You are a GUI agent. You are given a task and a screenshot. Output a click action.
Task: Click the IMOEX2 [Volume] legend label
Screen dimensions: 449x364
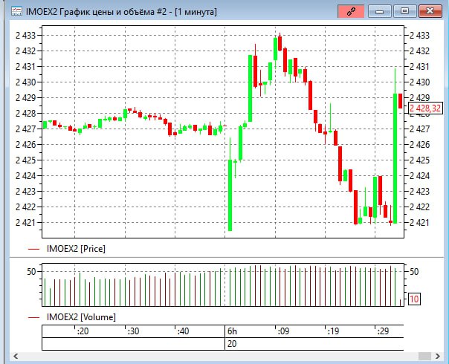[81, 317]
